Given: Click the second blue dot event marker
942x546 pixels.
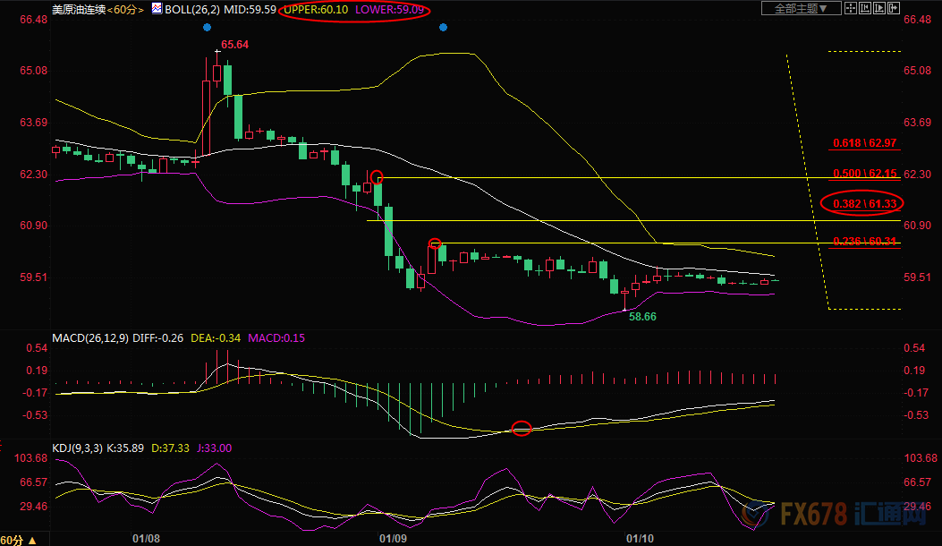Looking at the screenshot, I should (x=443, y=28).
